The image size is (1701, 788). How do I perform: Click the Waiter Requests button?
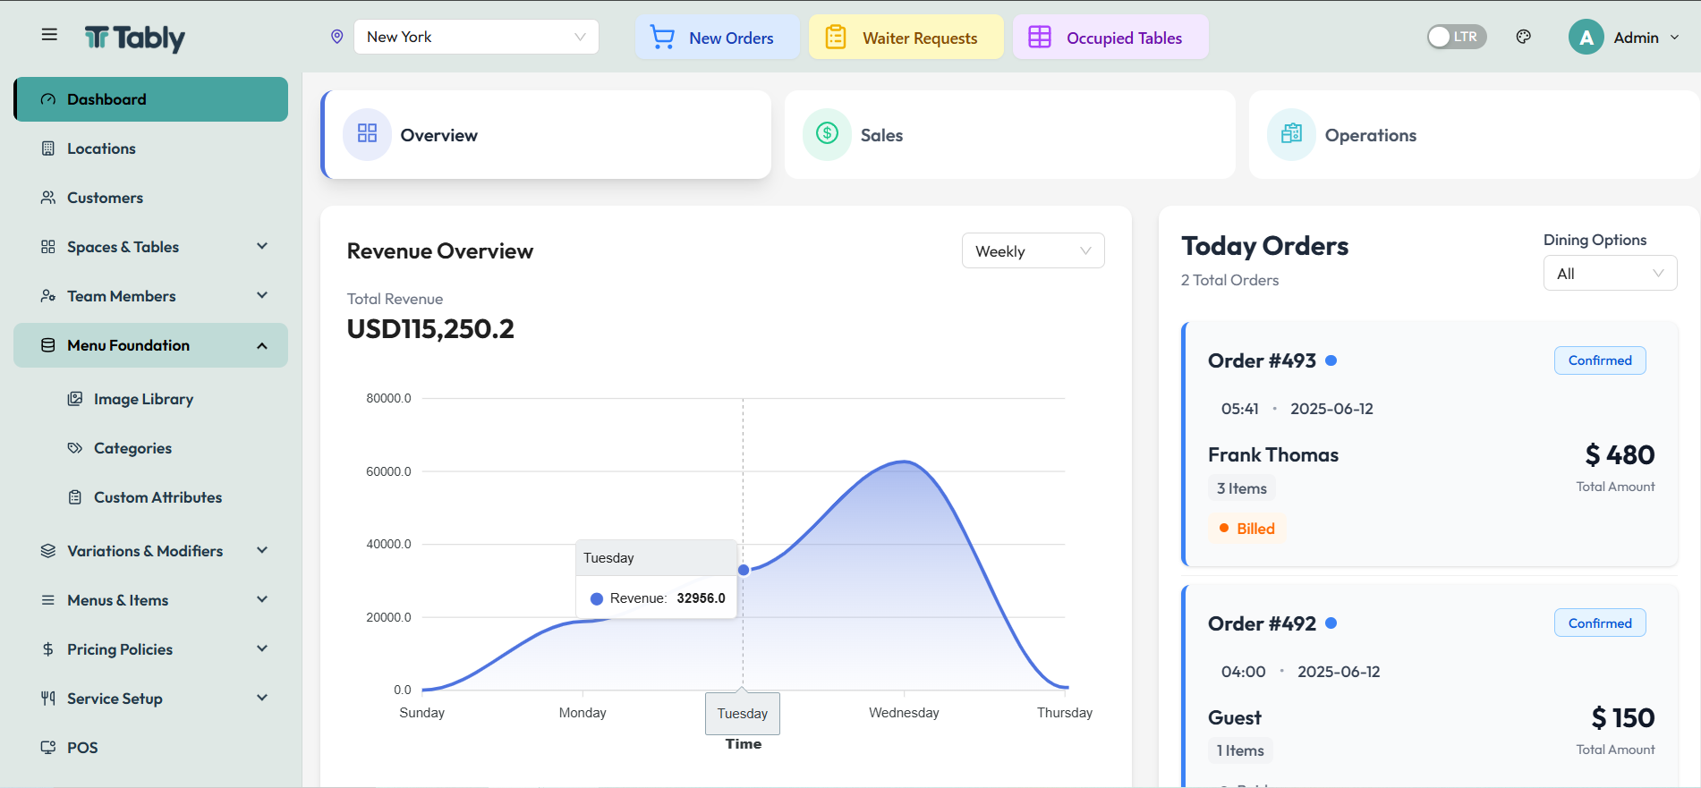pyautogui.click(x=906, y=38)
